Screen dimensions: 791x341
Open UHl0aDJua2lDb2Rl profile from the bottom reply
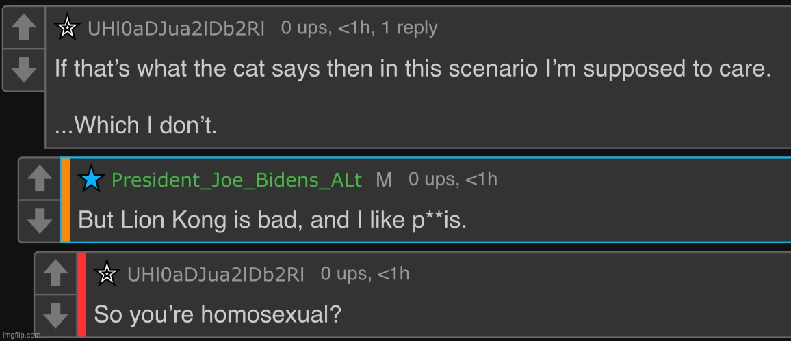point(216,275)
